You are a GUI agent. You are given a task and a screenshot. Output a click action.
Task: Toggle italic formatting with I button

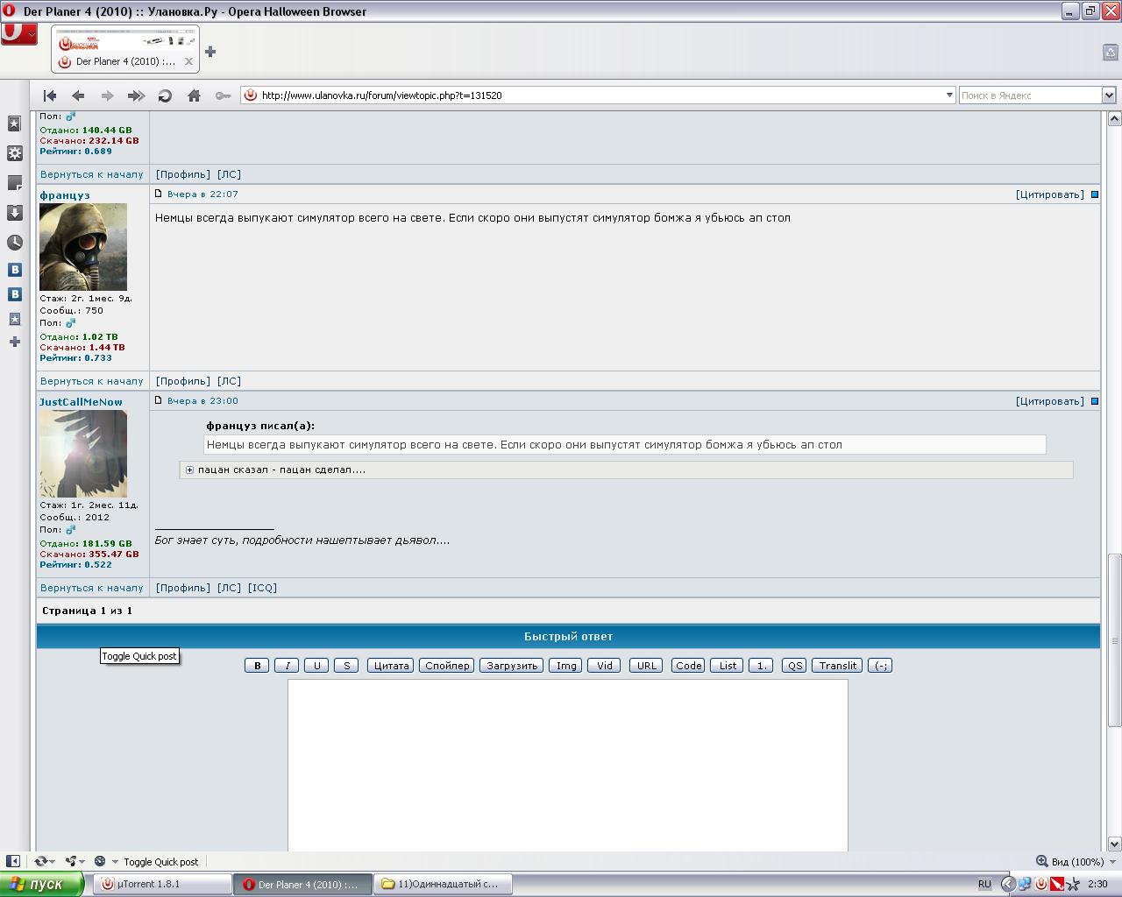tap(287, 666)
